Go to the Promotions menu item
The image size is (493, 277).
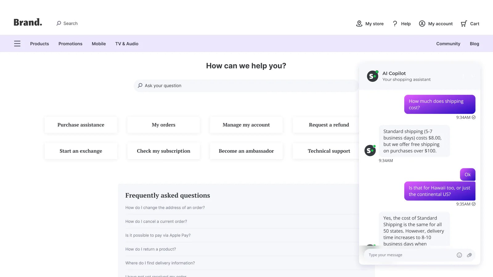coord(70,44)
